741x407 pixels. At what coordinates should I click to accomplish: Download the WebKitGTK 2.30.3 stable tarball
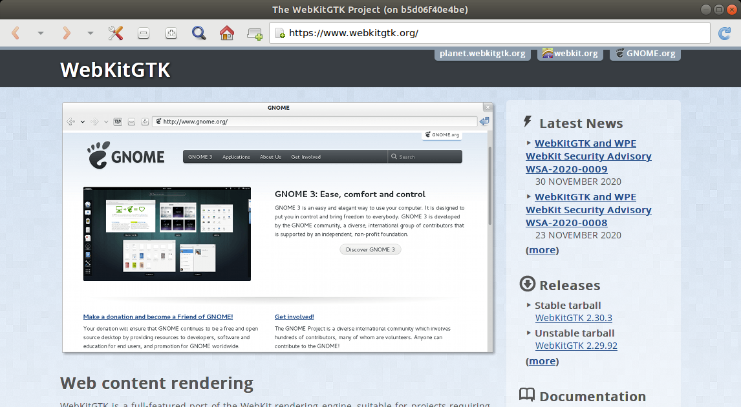click(573, 318)
